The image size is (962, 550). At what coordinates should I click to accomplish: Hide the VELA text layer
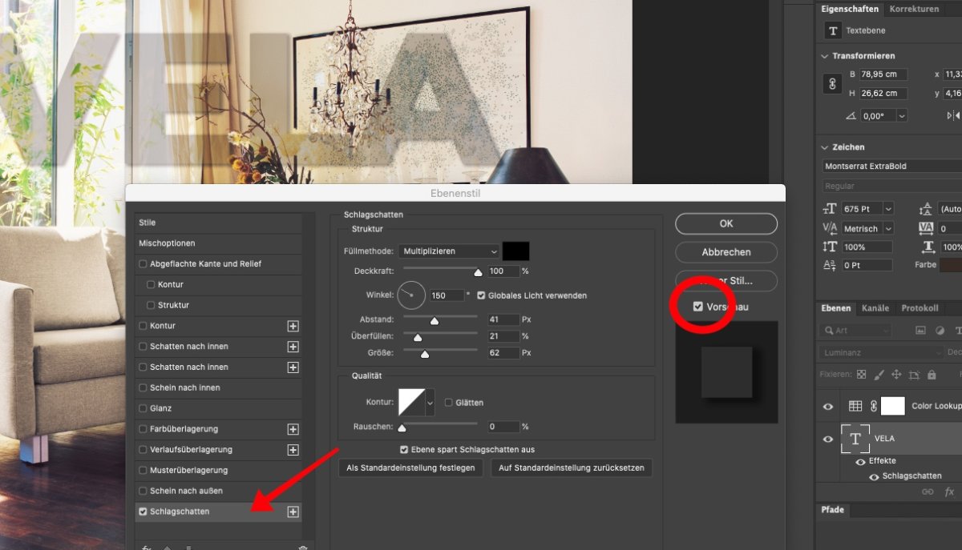click(828, 439)
